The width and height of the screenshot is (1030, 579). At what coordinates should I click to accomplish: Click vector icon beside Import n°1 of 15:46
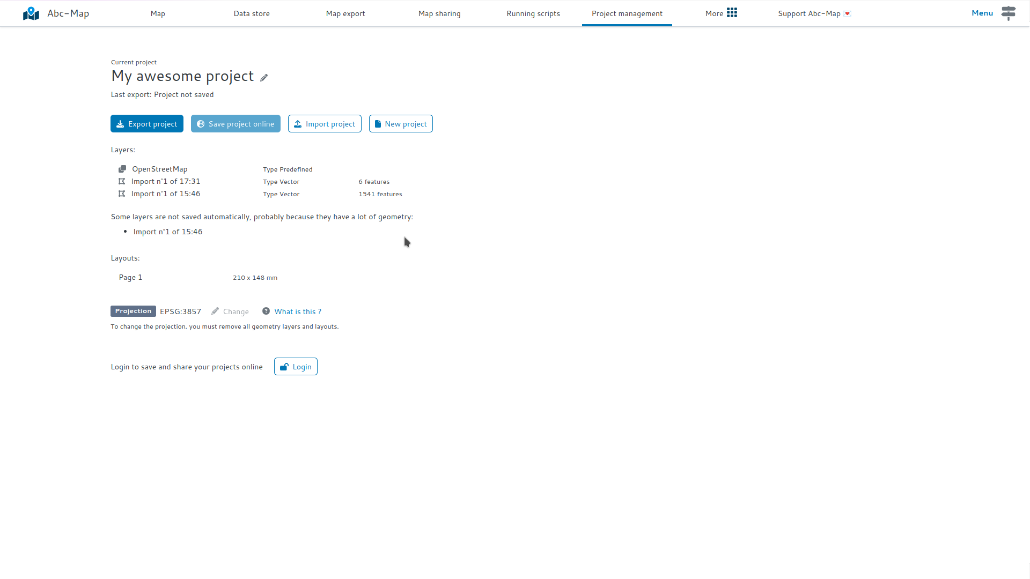click(x=122, y=194)
